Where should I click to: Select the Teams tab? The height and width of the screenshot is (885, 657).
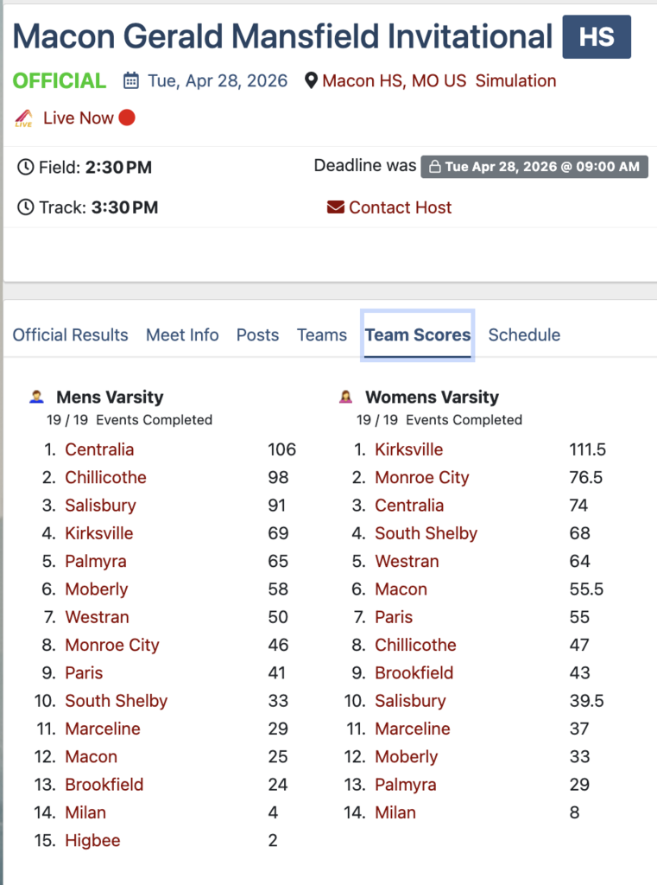point(322,335)
